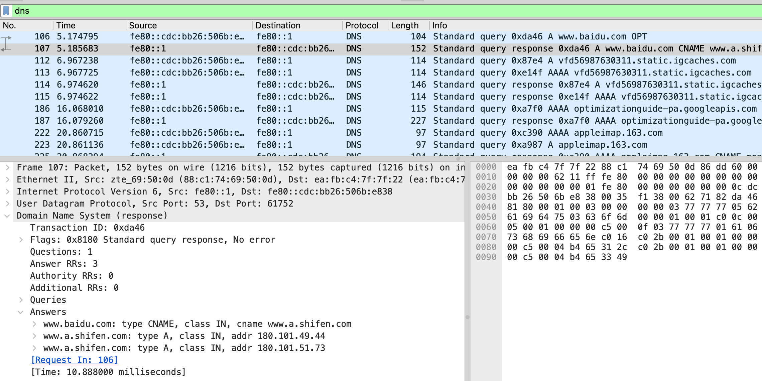Click the Length column header
The height and width of the screenshot is (381, 762).
(404, 25)
